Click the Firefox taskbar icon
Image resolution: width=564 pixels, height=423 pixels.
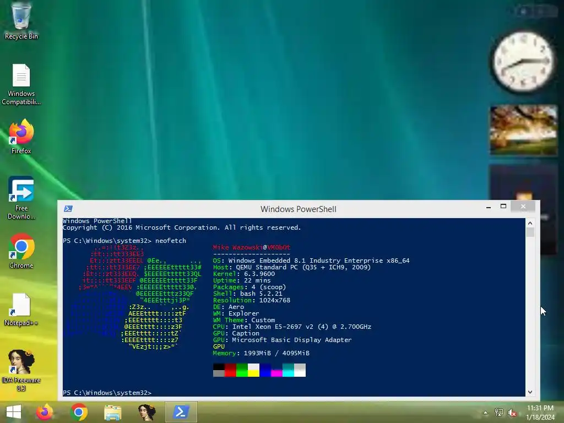(45, 412)
